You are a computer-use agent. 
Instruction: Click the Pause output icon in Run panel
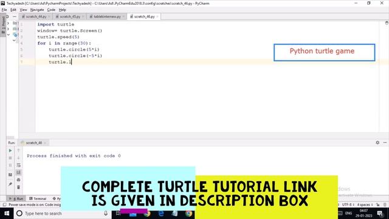pyautogui.click(x=10, y=165)
